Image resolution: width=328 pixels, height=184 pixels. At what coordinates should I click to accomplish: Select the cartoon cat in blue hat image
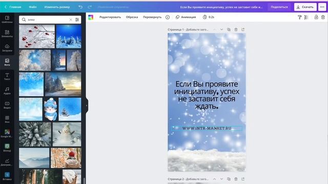pos(50,109)
